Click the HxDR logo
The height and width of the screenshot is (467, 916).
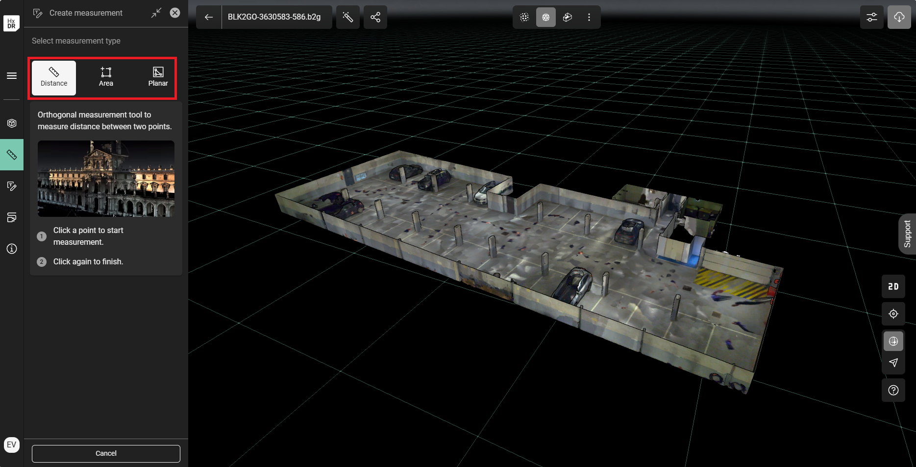(12, 23)
